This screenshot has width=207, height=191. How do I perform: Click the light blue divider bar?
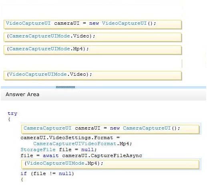tap(103, 87)
